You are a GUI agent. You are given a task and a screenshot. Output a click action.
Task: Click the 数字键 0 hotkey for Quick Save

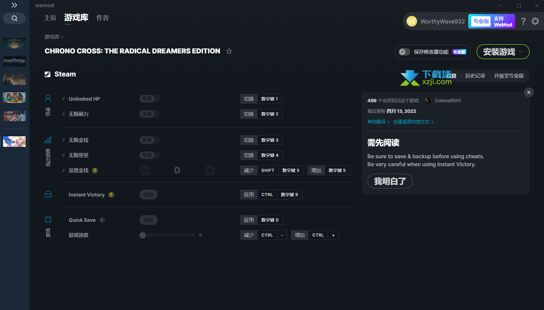coord(270,220)
